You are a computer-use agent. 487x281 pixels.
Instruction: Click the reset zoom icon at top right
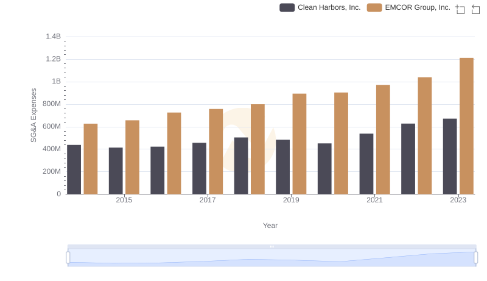[x=475, y=9]
